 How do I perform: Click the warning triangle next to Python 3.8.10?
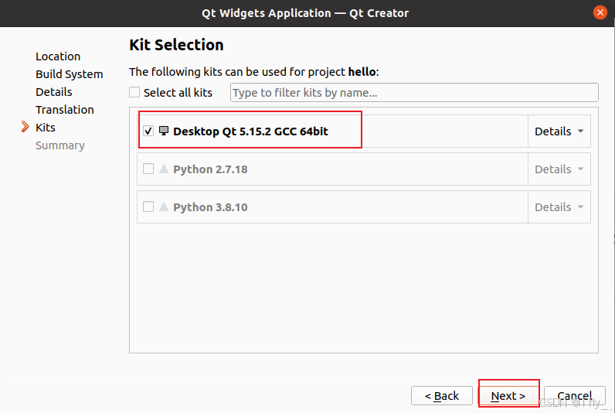[x=164, y=206]
